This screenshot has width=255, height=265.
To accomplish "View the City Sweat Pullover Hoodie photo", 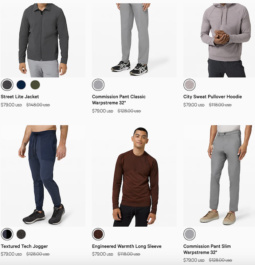I will point(219,40).
